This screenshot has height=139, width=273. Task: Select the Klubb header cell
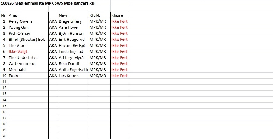click(100, 15)
